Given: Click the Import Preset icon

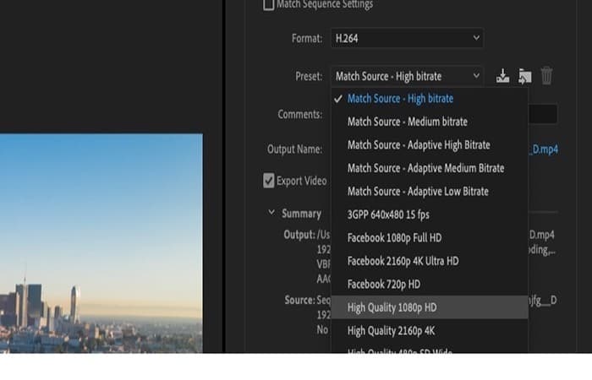Looking at the screenshot, I should click(x=525, y=76).
